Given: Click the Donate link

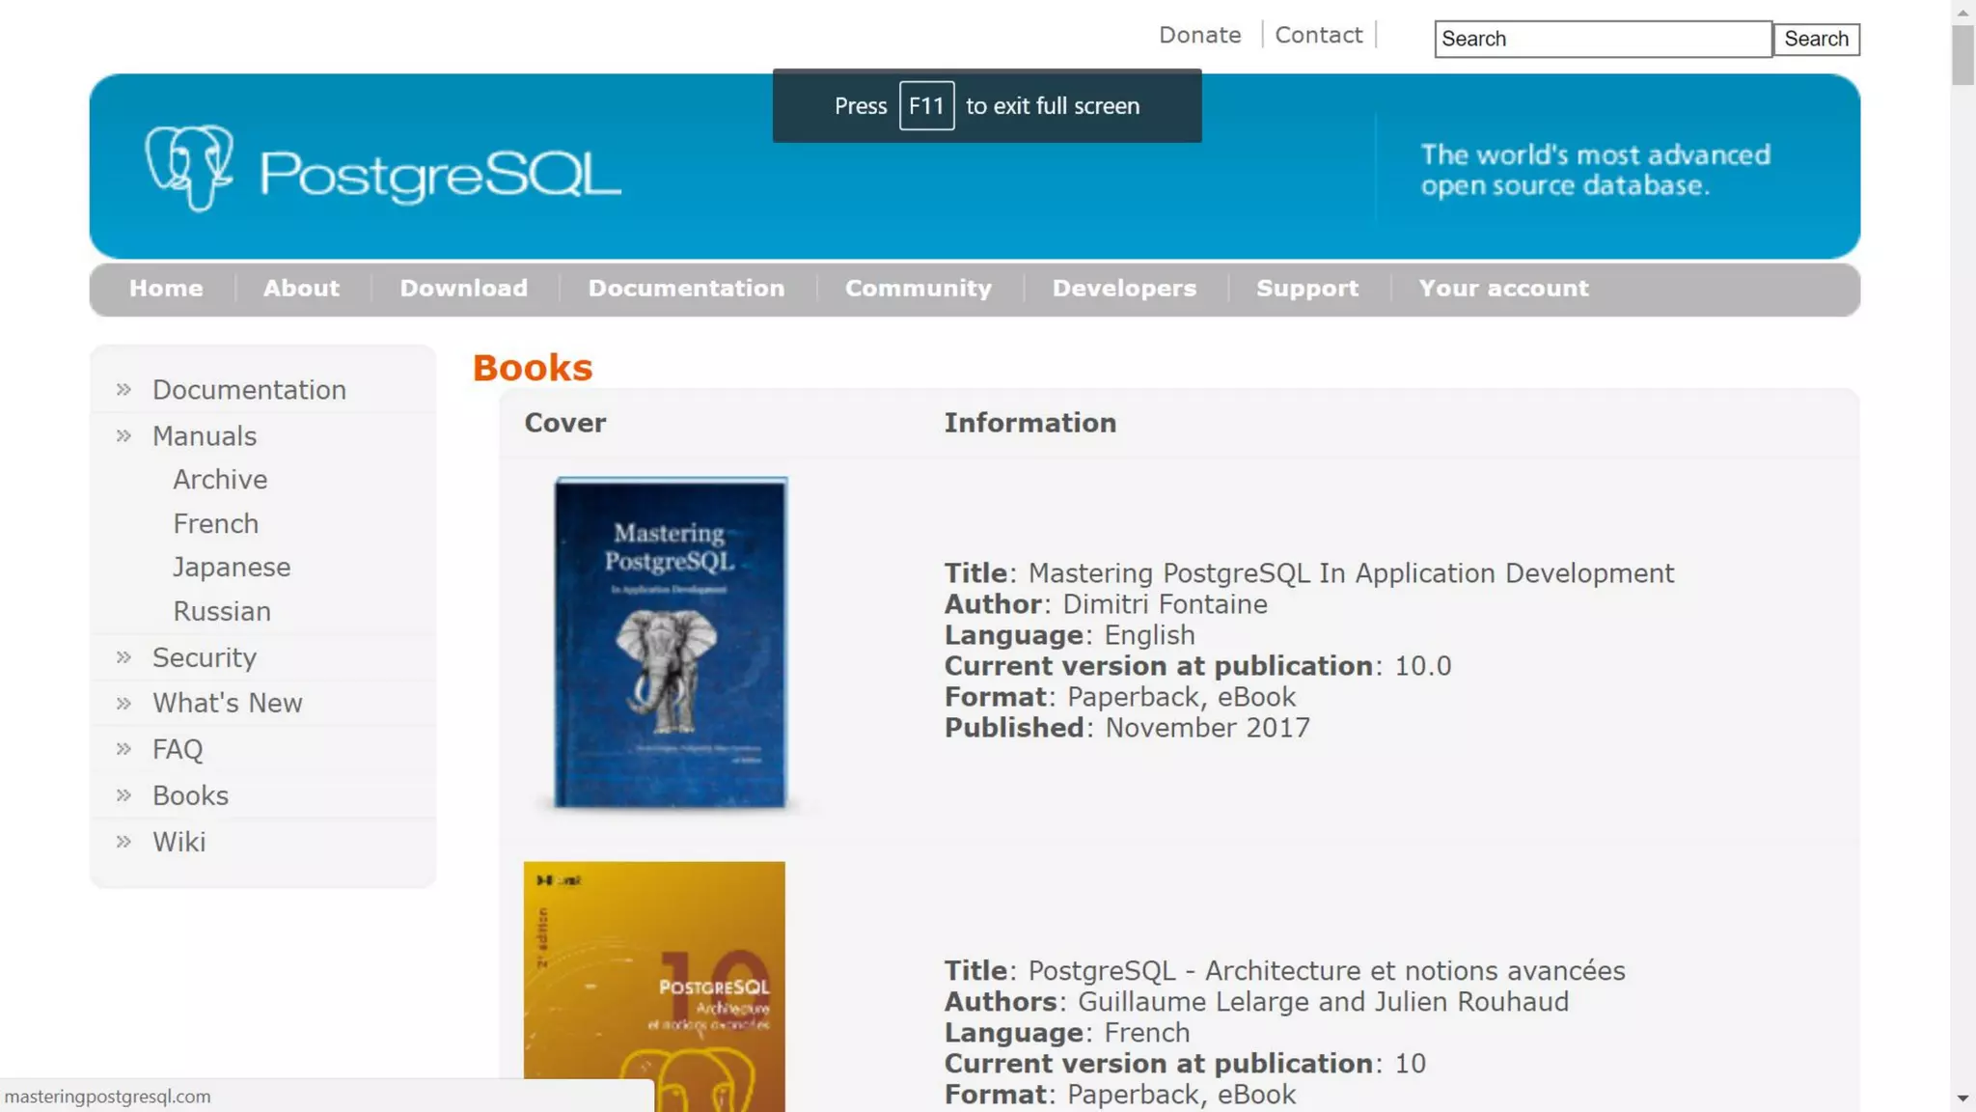Looking at the screenshot, I should (x=1199, y=36).
